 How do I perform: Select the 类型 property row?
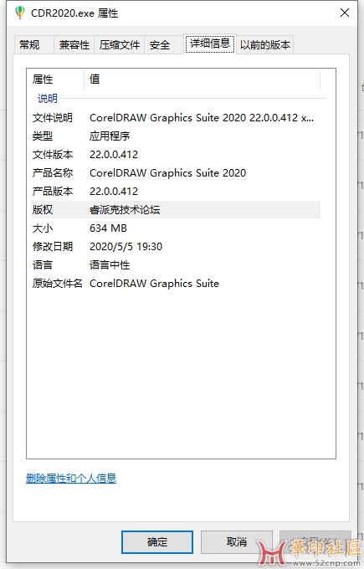(176, 136)
